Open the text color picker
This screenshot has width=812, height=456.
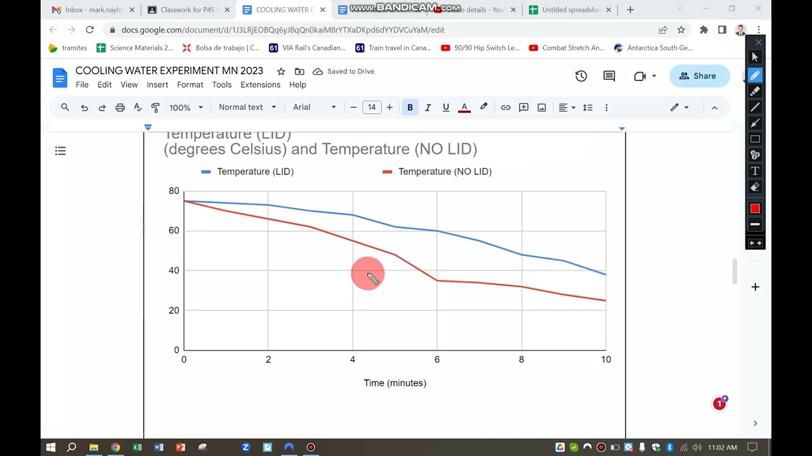464,108
